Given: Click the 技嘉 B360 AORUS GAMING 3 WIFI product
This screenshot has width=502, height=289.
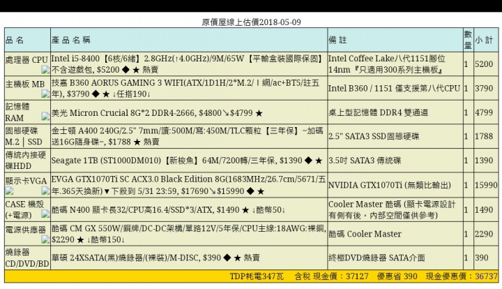Looking at the screenshot, I should tap(185, 88).
